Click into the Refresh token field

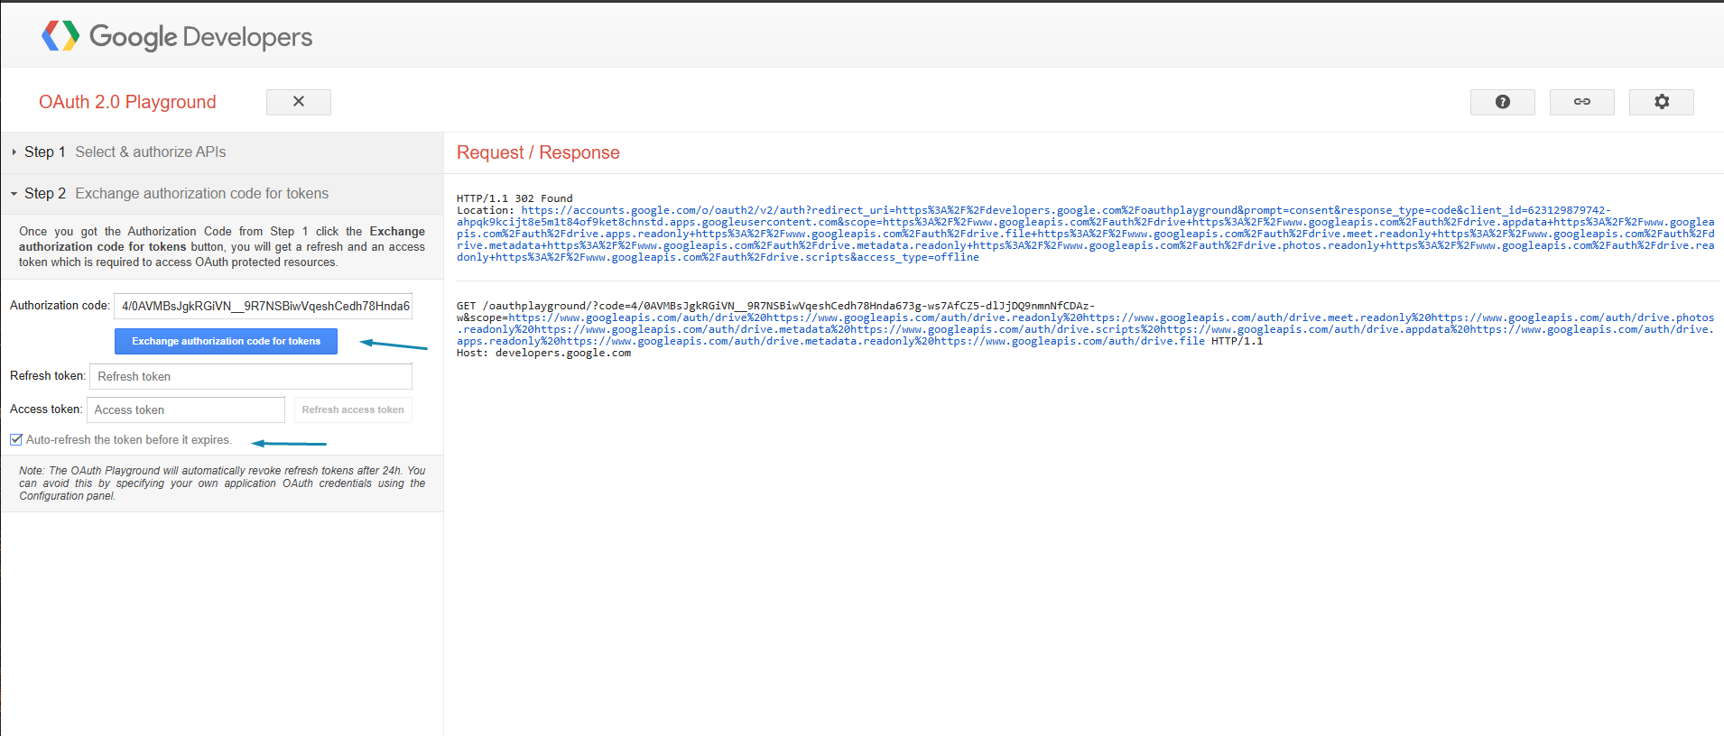click(x=251, y=377)
